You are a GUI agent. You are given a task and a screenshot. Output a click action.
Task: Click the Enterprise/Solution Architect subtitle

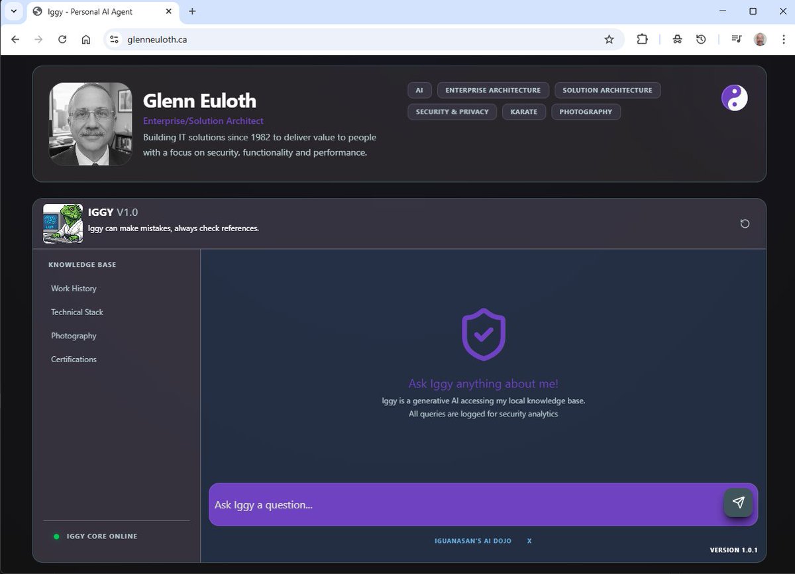click(x=203, y=120)
